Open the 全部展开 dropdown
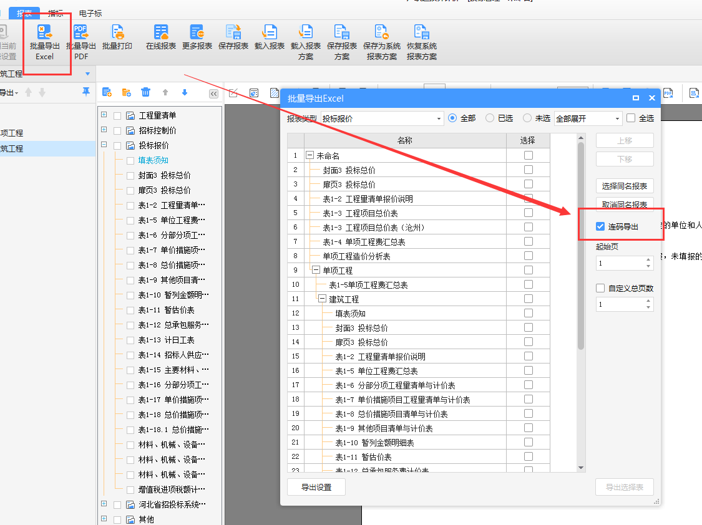The image size is (702, 525). pyautogui.click(x=588, y=118)
